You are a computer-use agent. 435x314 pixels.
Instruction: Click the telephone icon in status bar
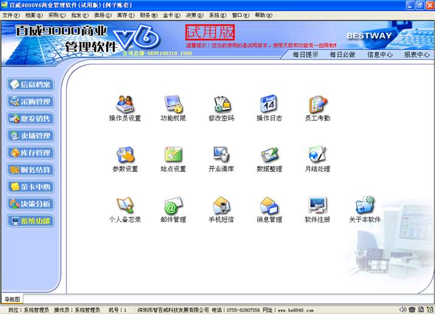[x=412, y=309]
